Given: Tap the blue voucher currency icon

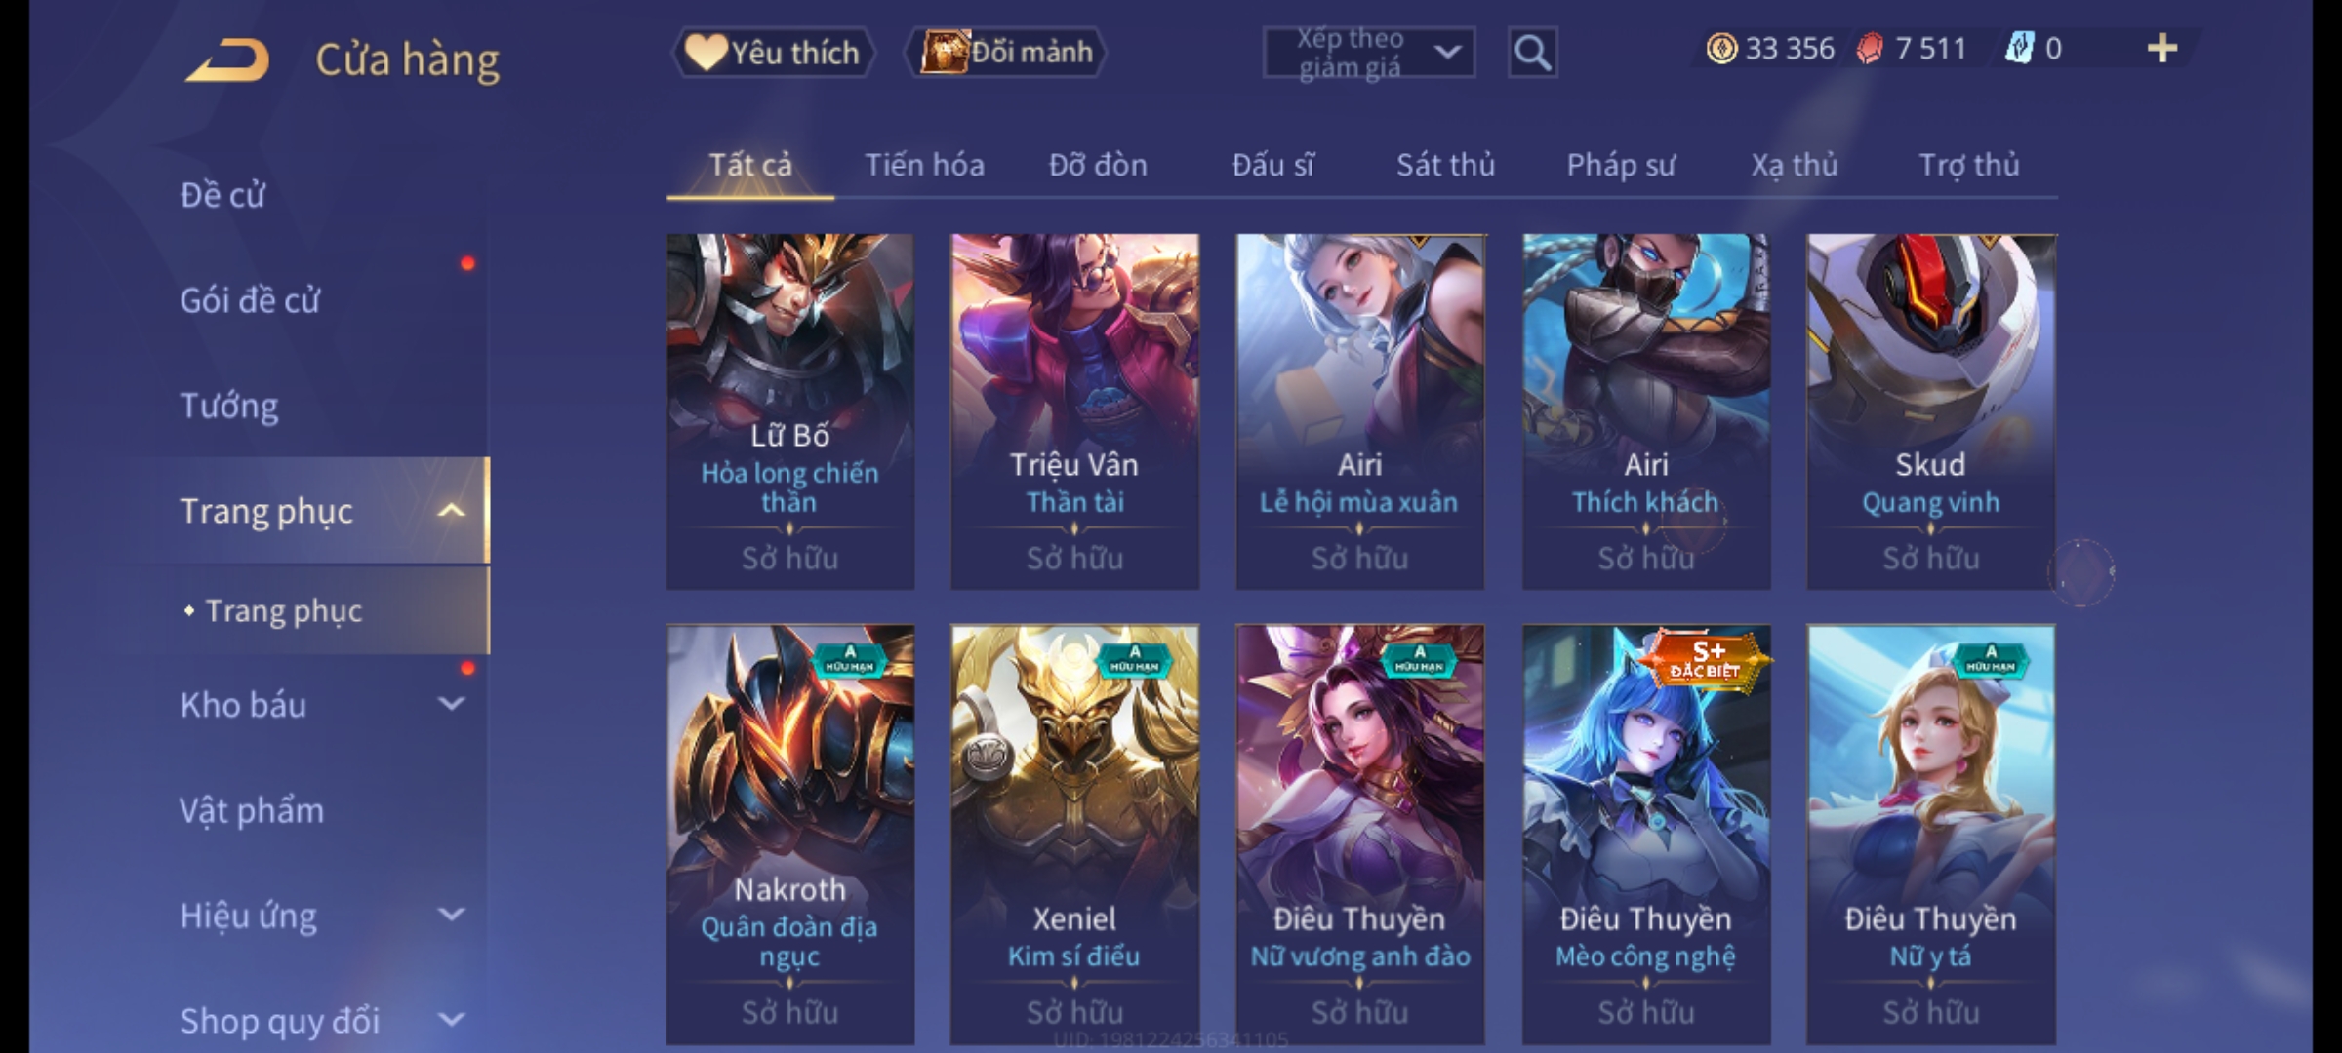Looking at the screenshot, I should click(2019, 49).
